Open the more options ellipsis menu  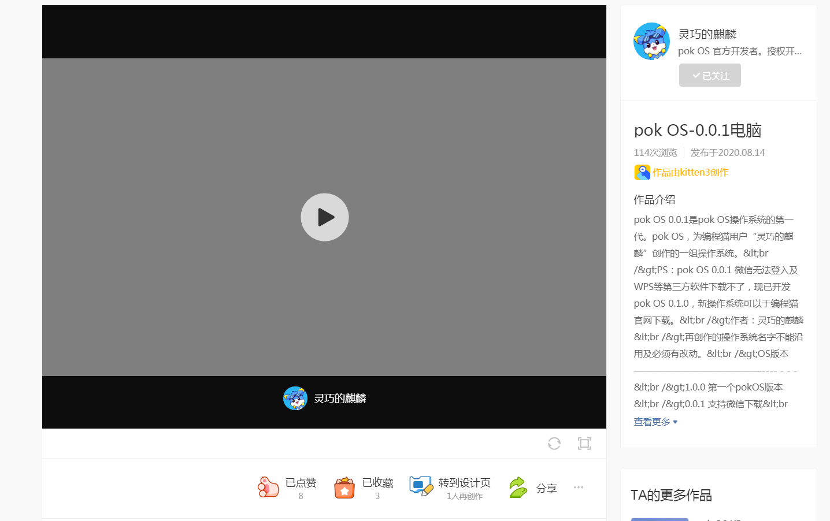pyautogui.click(x=579, y=487)
